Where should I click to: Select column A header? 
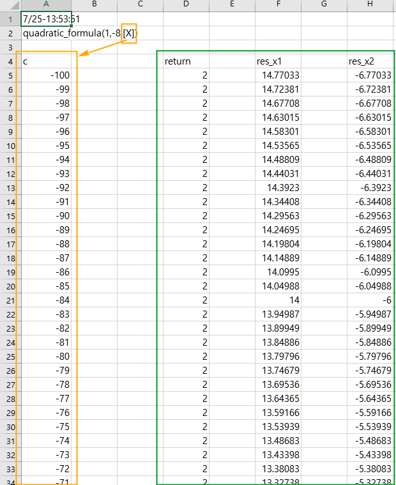pos(46,5)
